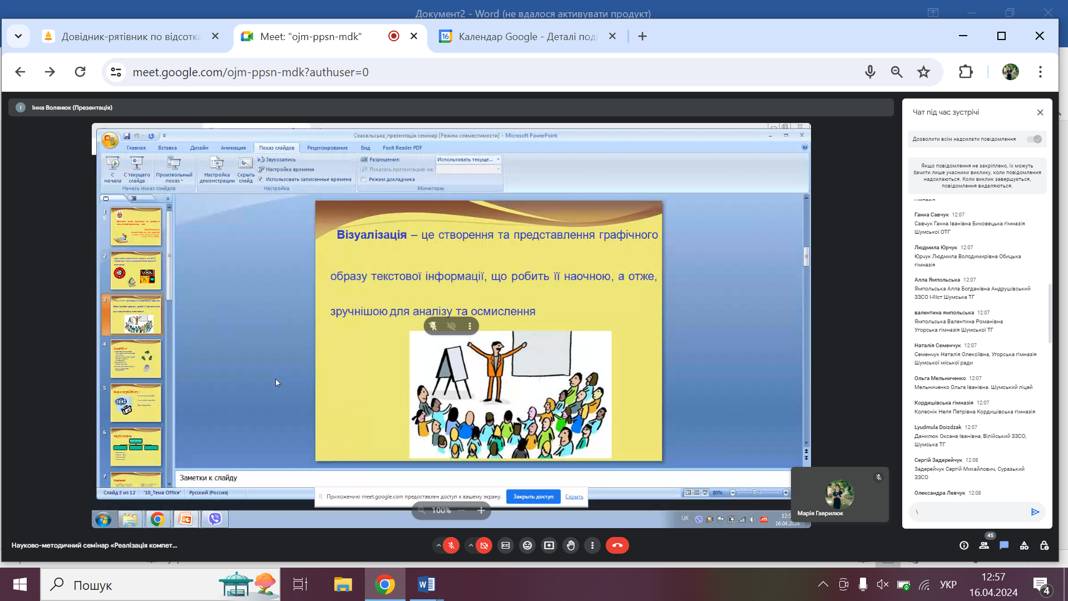Viewport: 1068px width, 601px height.
Task: Show hidden tray icons chevron
Action: [823, 584]
